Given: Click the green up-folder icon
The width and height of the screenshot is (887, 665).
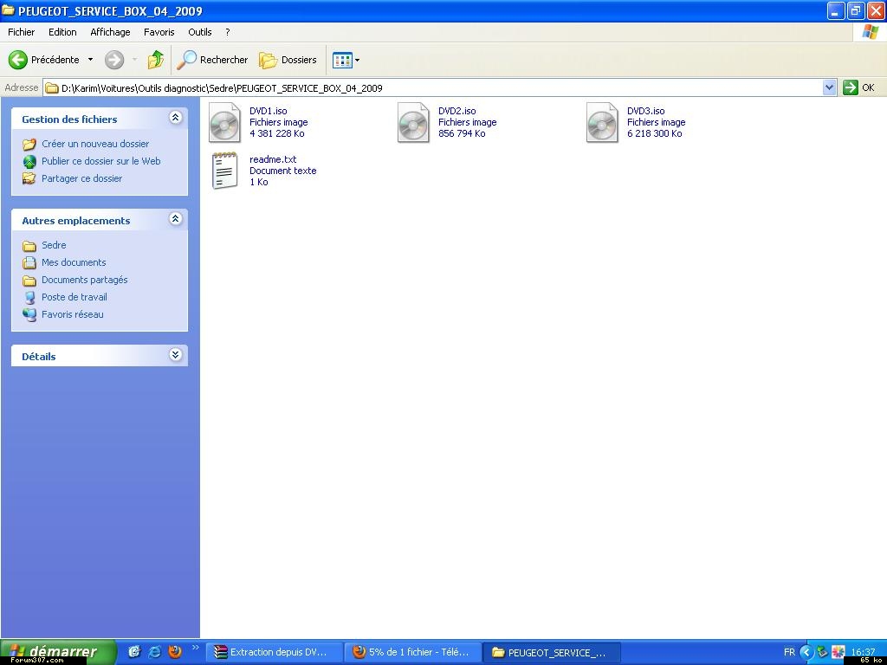Looking at the screenshot, I should (156, 60).
